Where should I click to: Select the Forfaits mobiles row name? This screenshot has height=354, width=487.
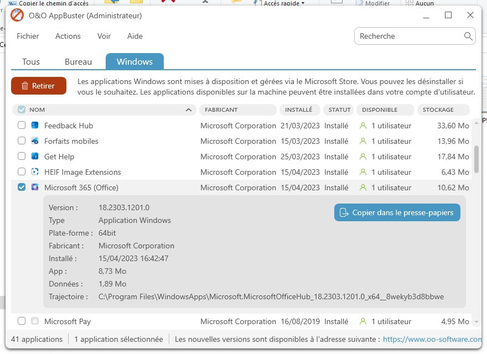(x=71, y=141)
